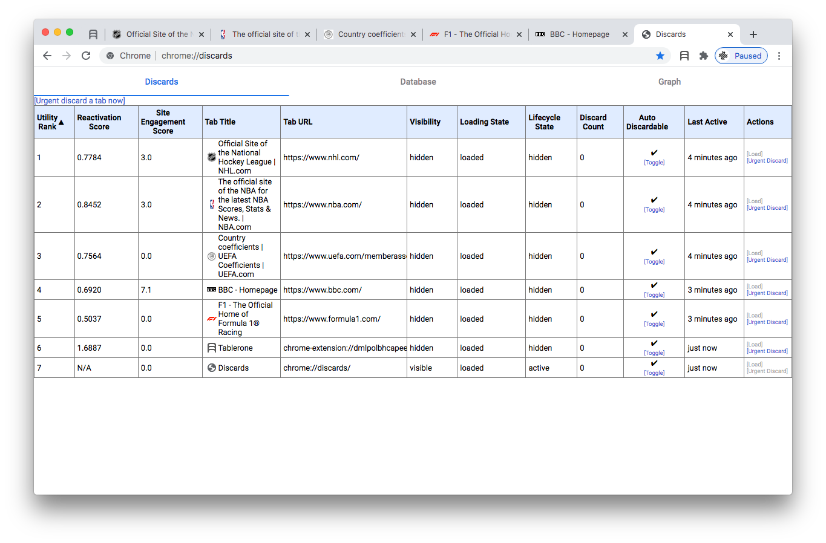The image size is (826, 543).
Task: Urgent Discard the BBC Homepage tab
Action: [767, 293]
